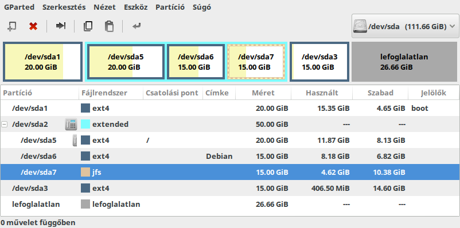This screenshot has height=228, width=460.
Task: Click the Resize/Move arrow toolbar icon
Action: tap(61, 26)
